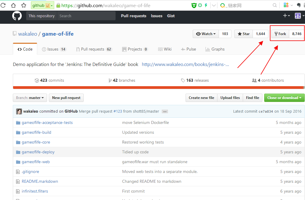Open the wakaleo.com books link

185,64
